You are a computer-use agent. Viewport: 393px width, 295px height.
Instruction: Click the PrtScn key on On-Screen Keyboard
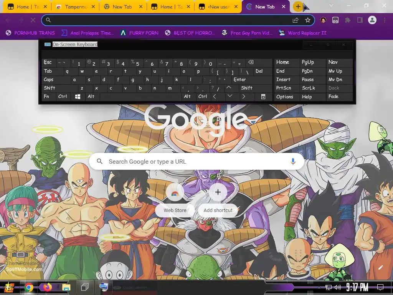pos(287,88)
